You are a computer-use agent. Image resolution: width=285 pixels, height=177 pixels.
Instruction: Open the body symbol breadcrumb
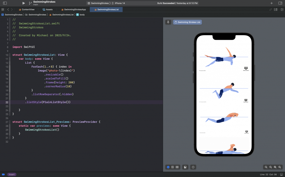tap(80, 15)
